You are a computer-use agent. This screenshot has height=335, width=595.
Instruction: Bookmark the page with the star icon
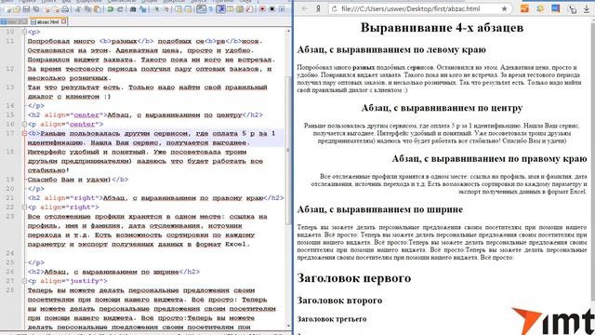[504, 8]
